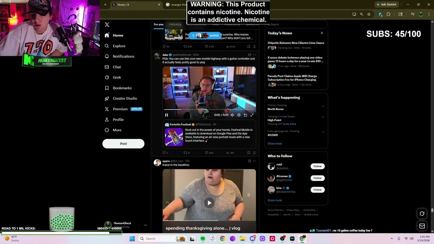This screenshot has height=244, width=434.
Task: Click the Grok icon on Jake's post
Action: 249,55
